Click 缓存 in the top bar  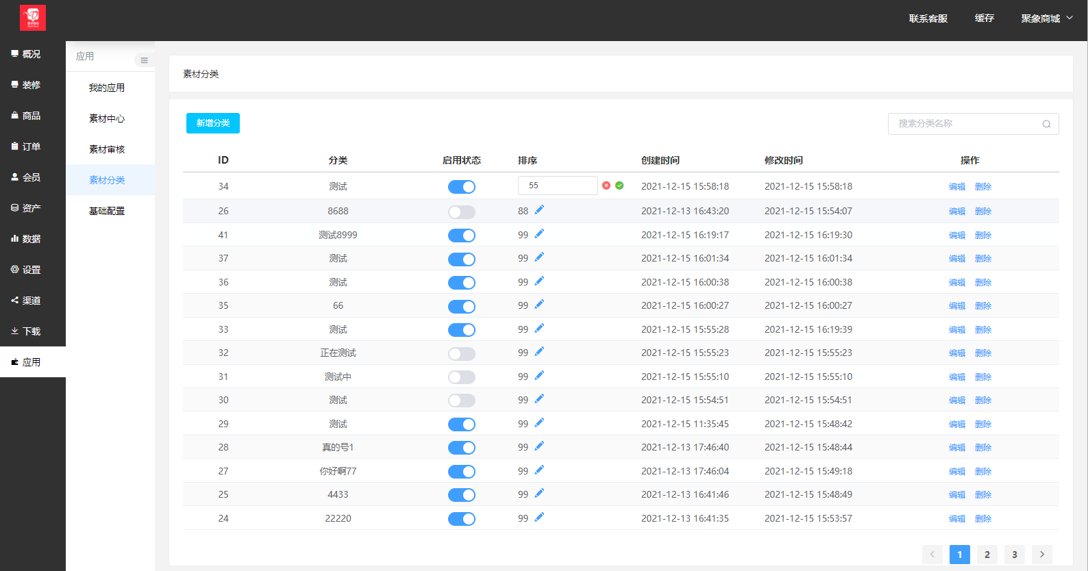pos(985,18)
